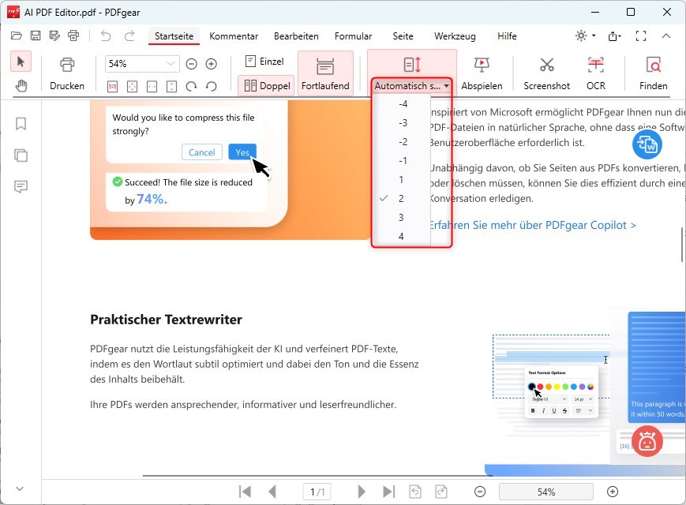Click the fit height icon

tap(171, 87)
